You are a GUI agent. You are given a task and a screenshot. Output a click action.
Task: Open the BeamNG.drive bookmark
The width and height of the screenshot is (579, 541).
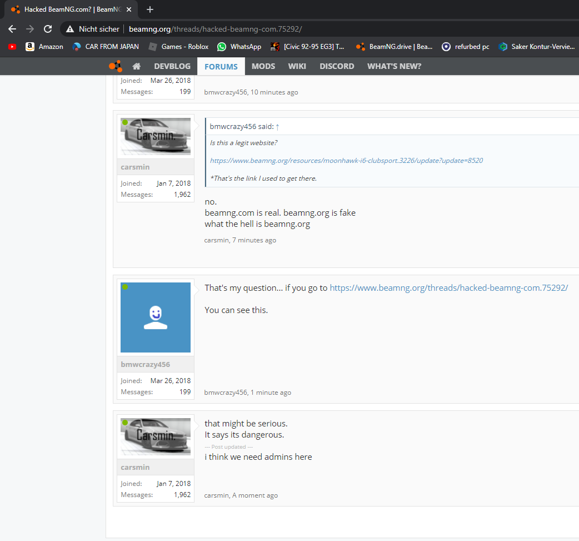click(x=394, y=47)
